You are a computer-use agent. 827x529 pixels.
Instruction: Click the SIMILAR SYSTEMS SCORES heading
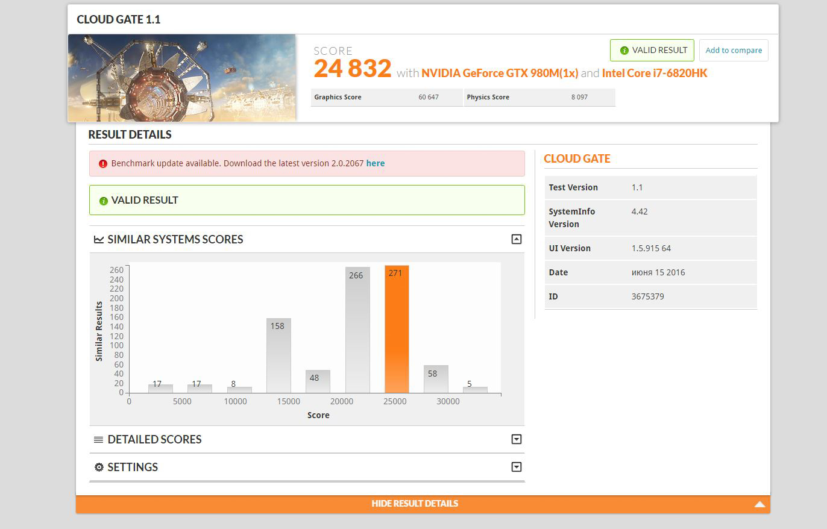[x=175, y=239]
